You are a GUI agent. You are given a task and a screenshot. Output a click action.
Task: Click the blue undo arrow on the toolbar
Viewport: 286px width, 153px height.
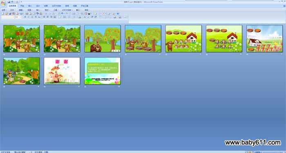(x=62, y=13)
